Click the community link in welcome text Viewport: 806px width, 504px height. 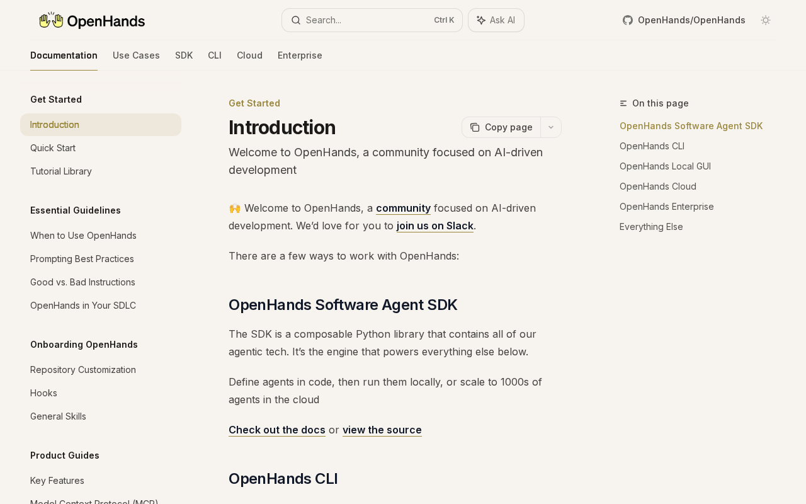click(403, 208)
